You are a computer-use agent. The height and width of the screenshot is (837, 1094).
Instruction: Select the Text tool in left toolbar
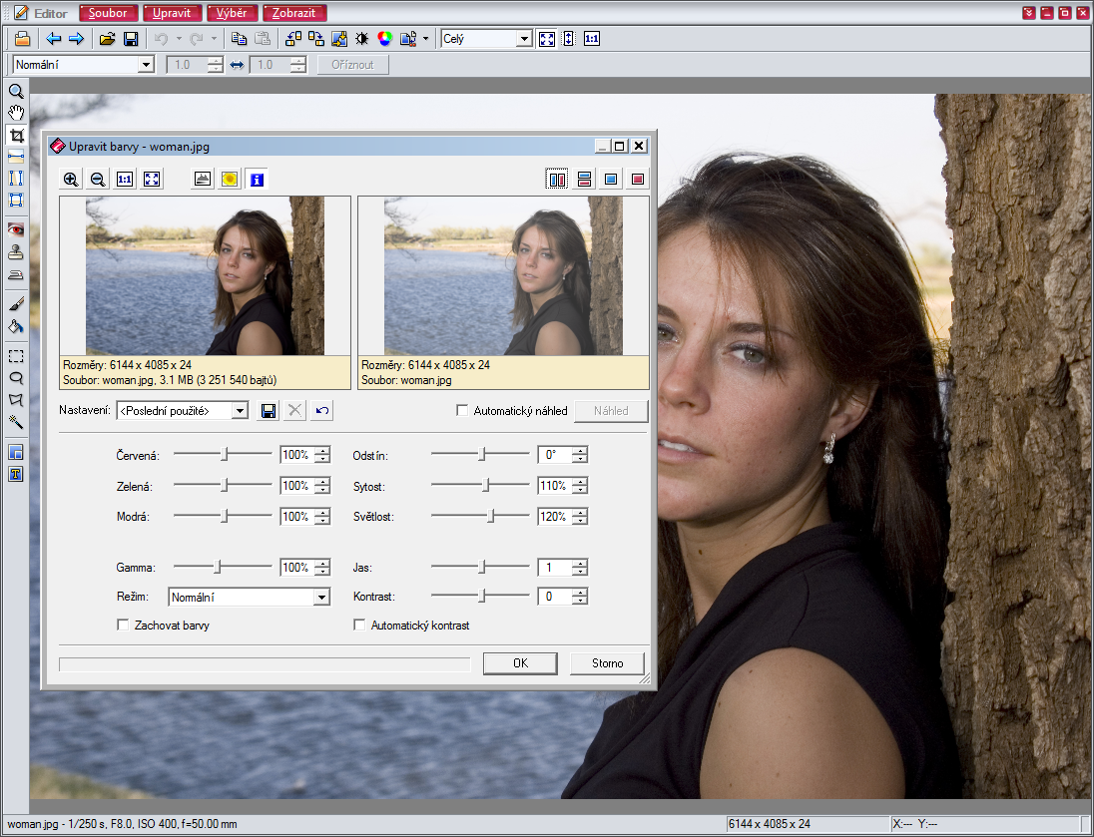15,474
